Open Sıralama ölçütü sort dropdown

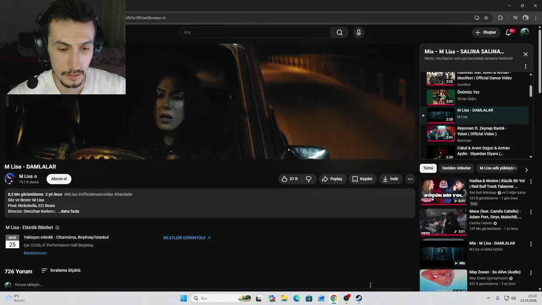click(61, 270)
